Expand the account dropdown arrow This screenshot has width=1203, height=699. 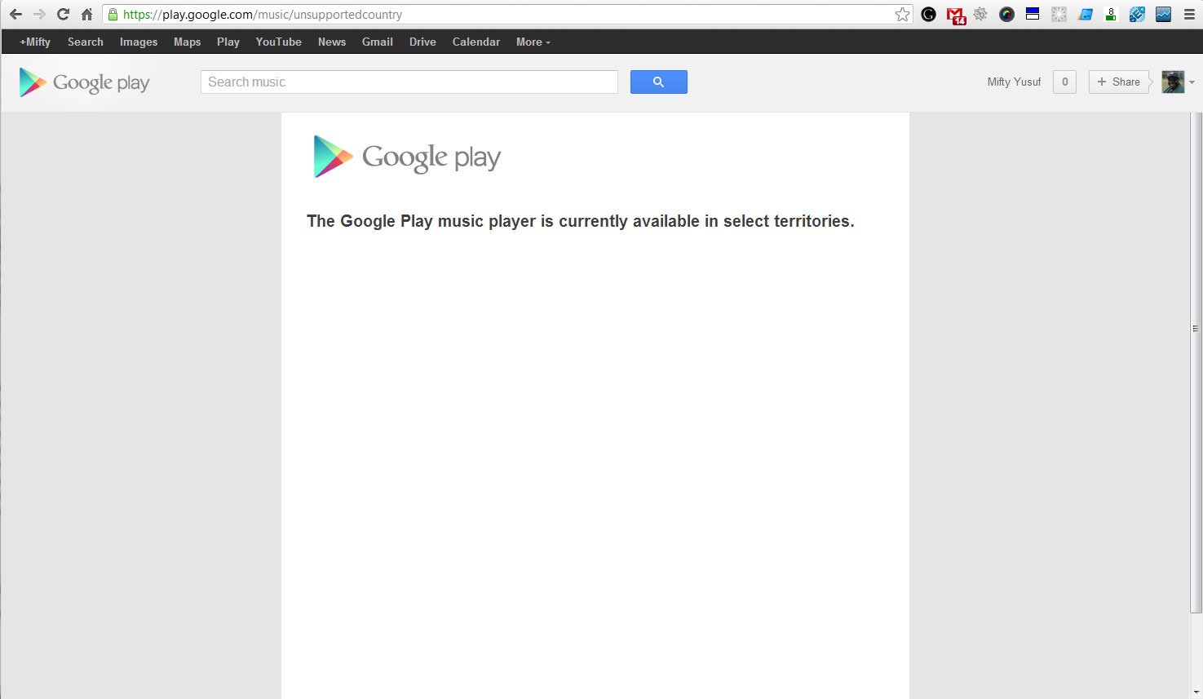point(1192,82)
